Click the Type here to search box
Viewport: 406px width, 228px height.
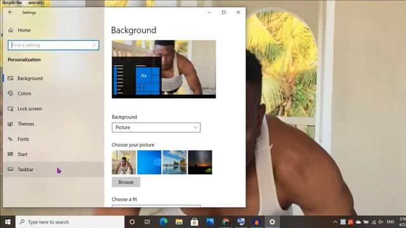tap(70, 222)
